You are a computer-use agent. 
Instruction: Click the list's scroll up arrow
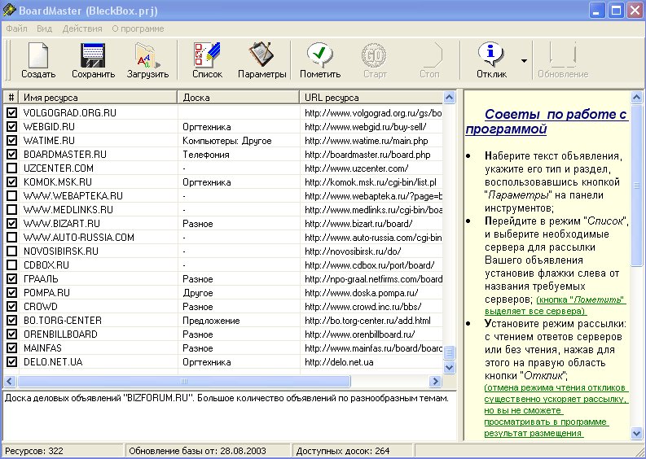[x=449, y=98]
